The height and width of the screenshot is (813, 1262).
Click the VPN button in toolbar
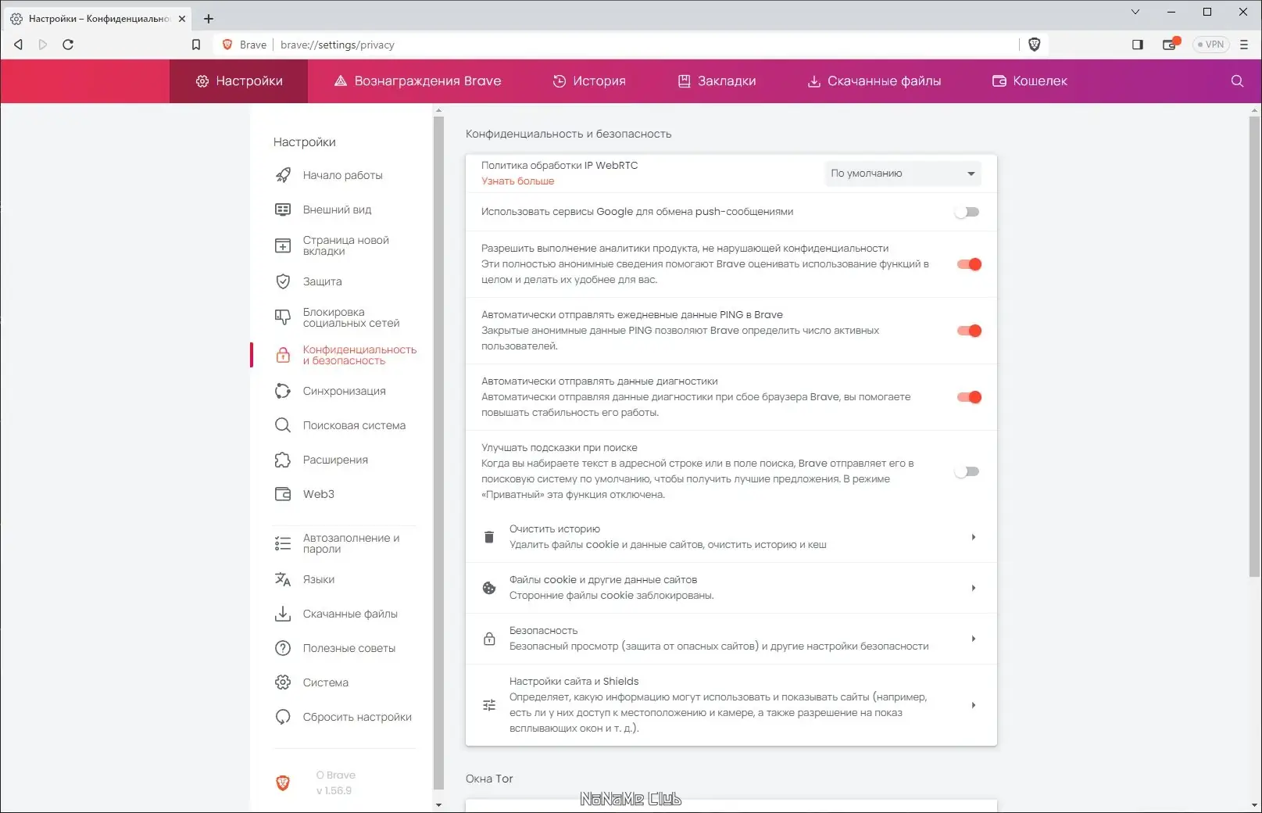[1210, 45]
